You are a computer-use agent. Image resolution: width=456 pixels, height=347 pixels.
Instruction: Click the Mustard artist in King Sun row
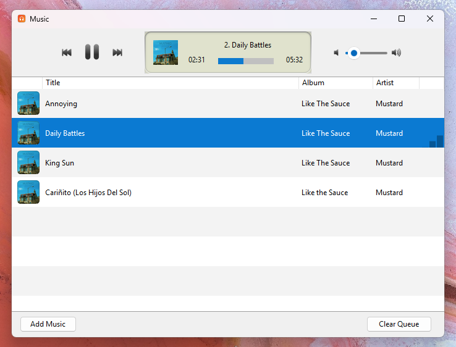pos(389,163)
